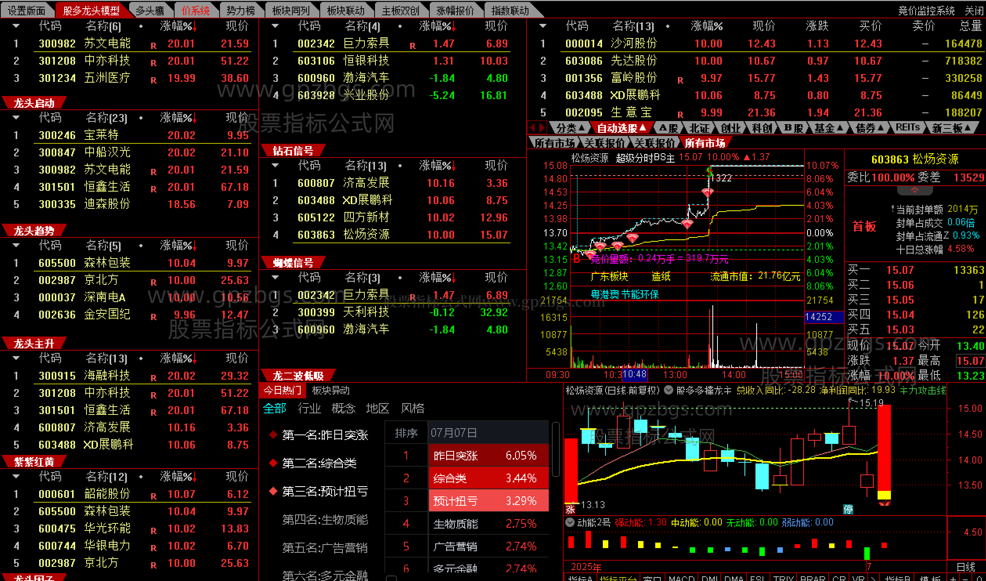Click the blue 14252 volume value box
This screenshot has width=986, height=581.
click(824, 317)
